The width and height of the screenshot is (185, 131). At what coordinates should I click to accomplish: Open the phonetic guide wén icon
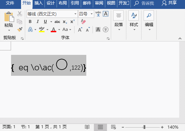click(x=98, y=14)
